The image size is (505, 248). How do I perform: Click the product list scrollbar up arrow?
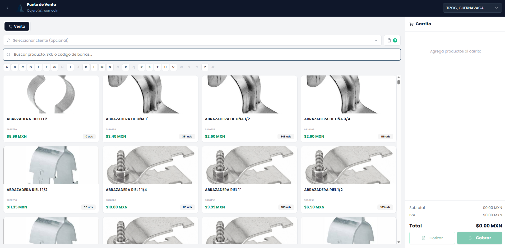399,77
